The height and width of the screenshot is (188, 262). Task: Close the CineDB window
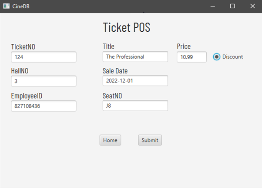252,7
